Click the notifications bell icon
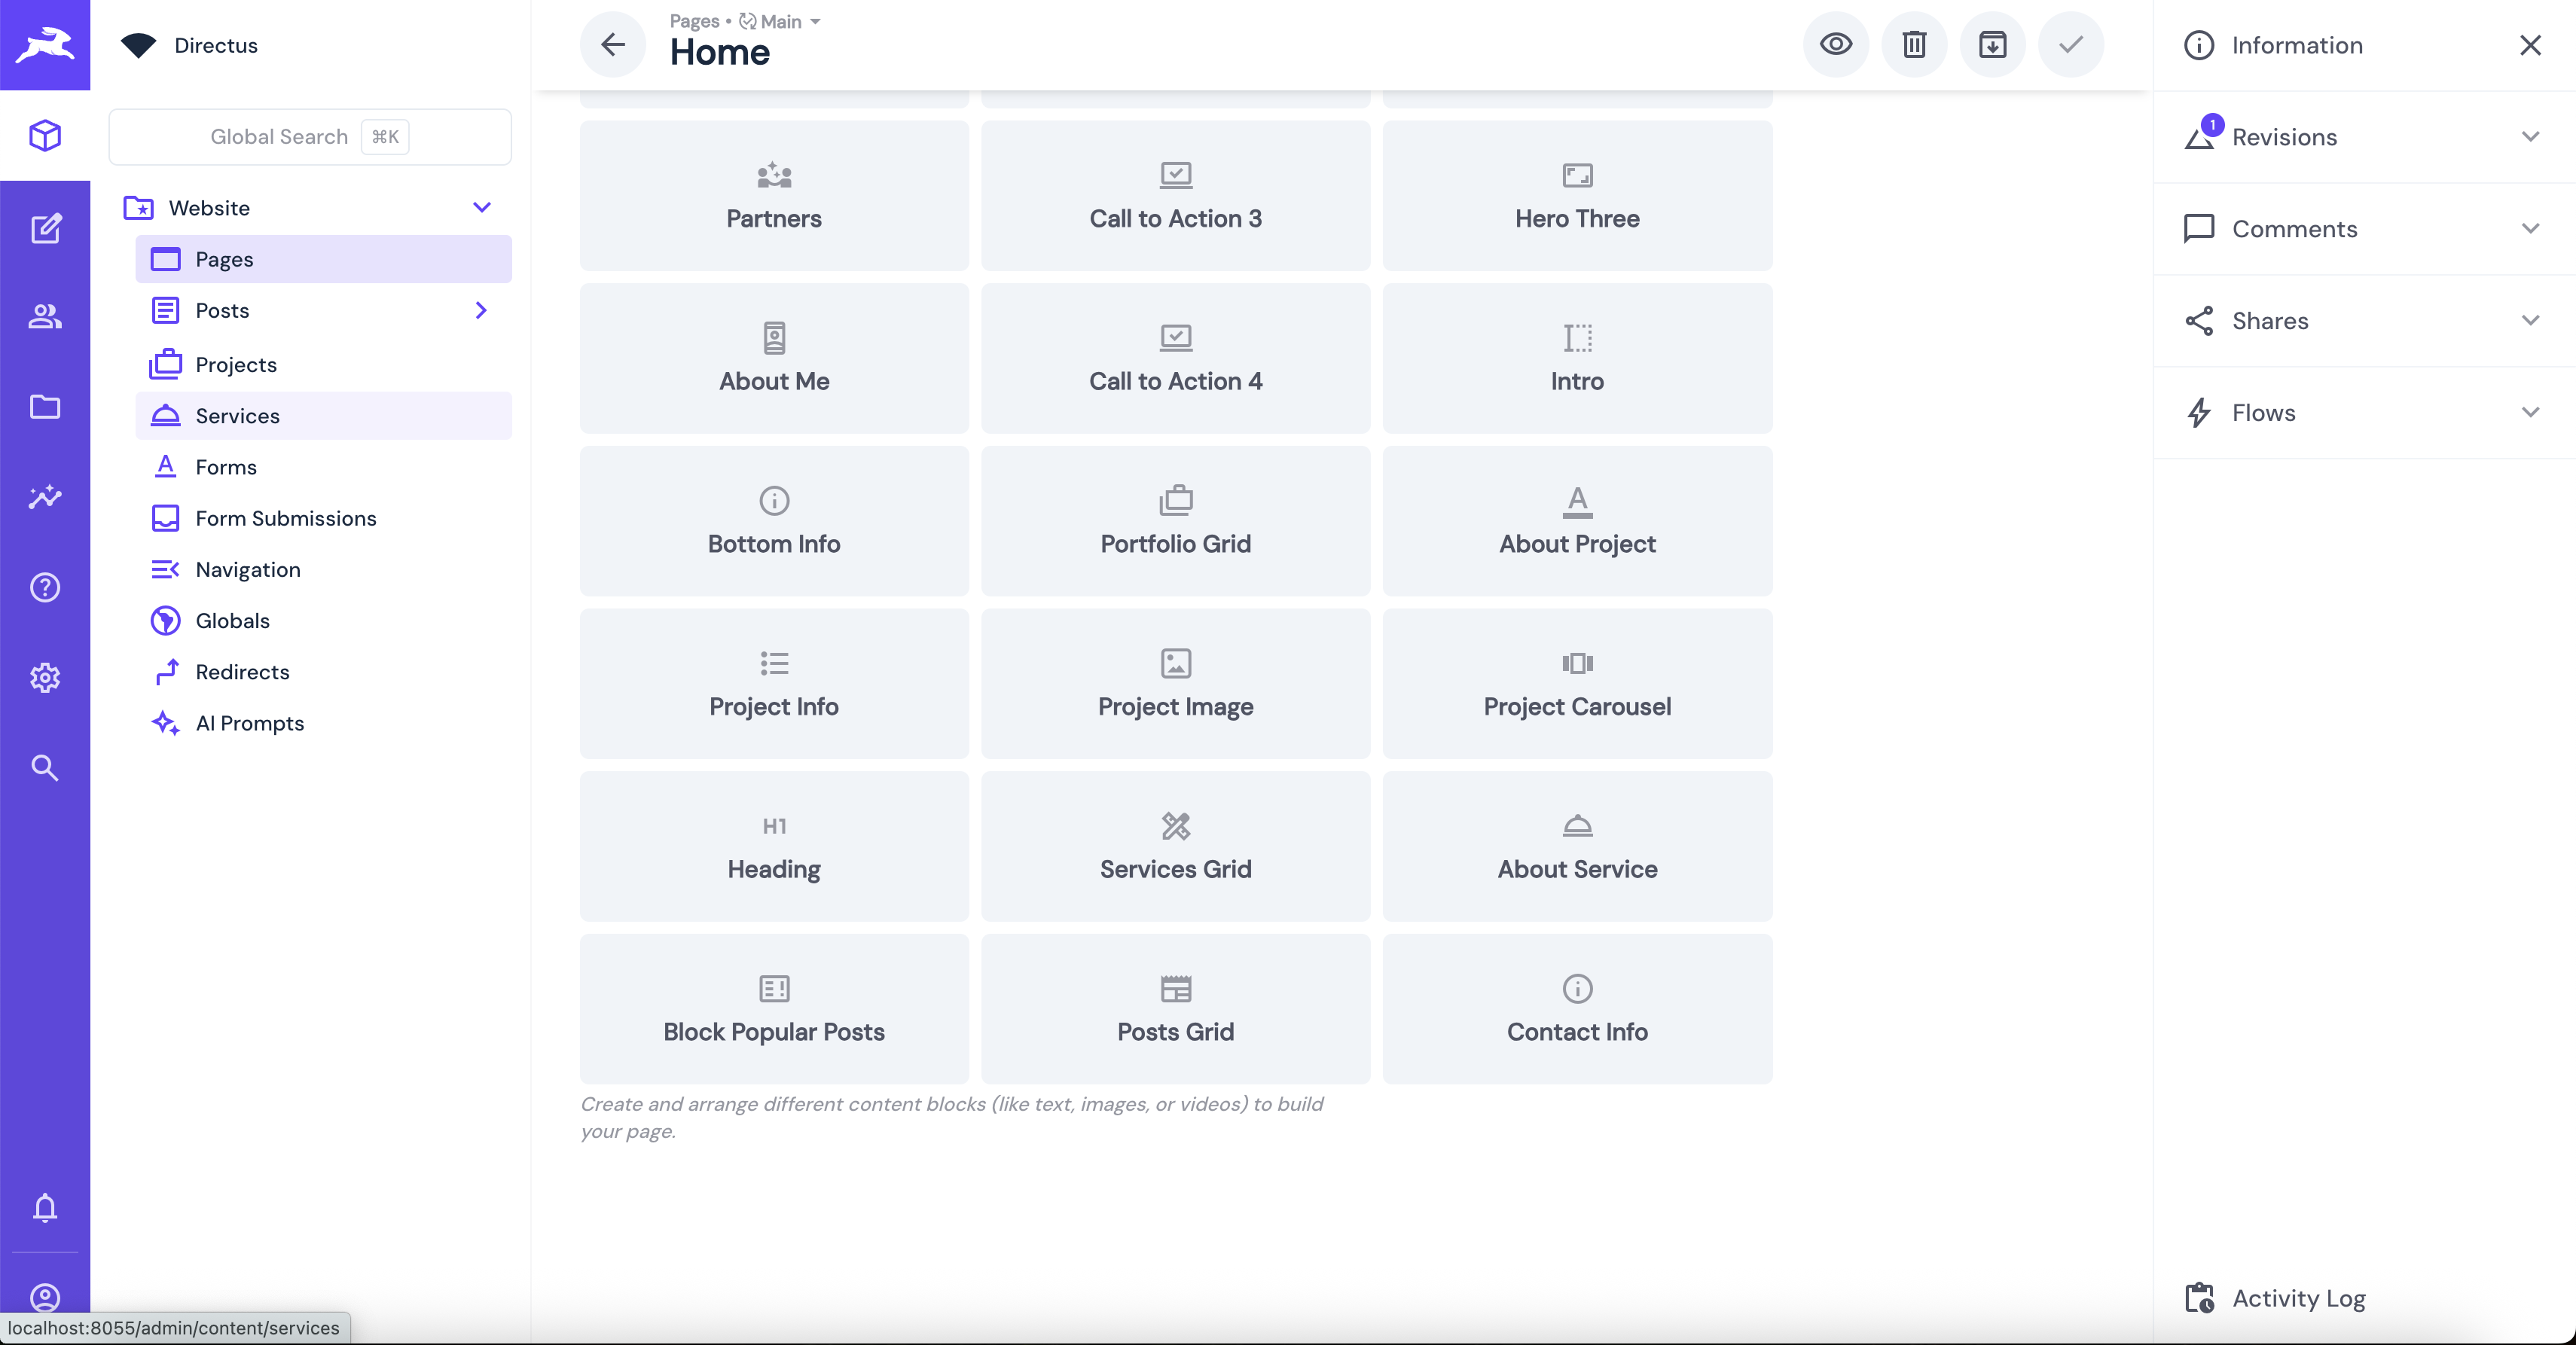Viewport: 2576px width, 1345px height. pyautogui.click(x=45, y=1208)
